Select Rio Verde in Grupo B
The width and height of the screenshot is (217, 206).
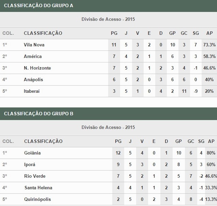(35, 176)
